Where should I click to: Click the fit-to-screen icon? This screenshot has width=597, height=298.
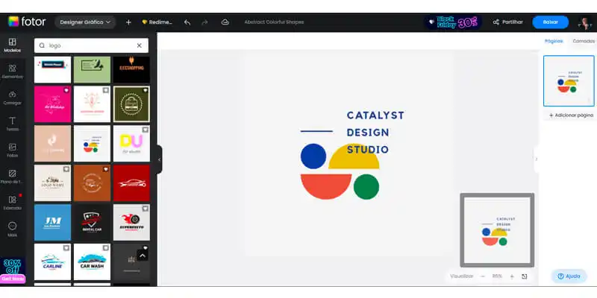(525, 276)
